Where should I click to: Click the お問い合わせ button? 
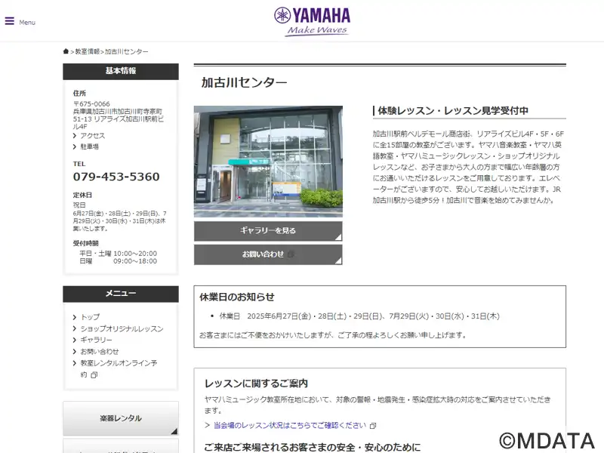(268, 254)
